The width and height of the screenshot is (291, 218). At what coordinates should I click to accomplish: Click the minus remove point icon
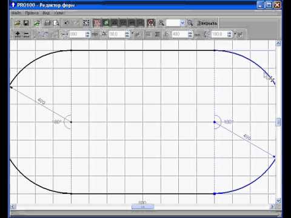[26, 35]
